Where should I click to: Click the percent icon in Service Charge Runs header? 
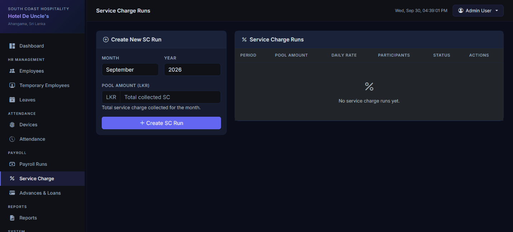[x=244, y=39]
